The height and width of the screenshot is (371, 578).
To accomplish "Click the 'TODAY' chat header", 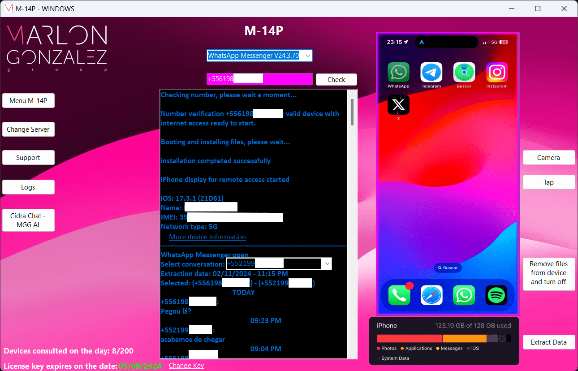I will click(243, 292).
